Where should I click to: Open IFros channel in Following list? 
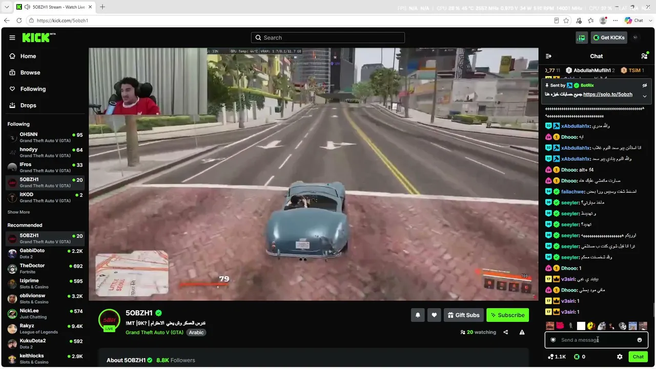click(45, 168)
